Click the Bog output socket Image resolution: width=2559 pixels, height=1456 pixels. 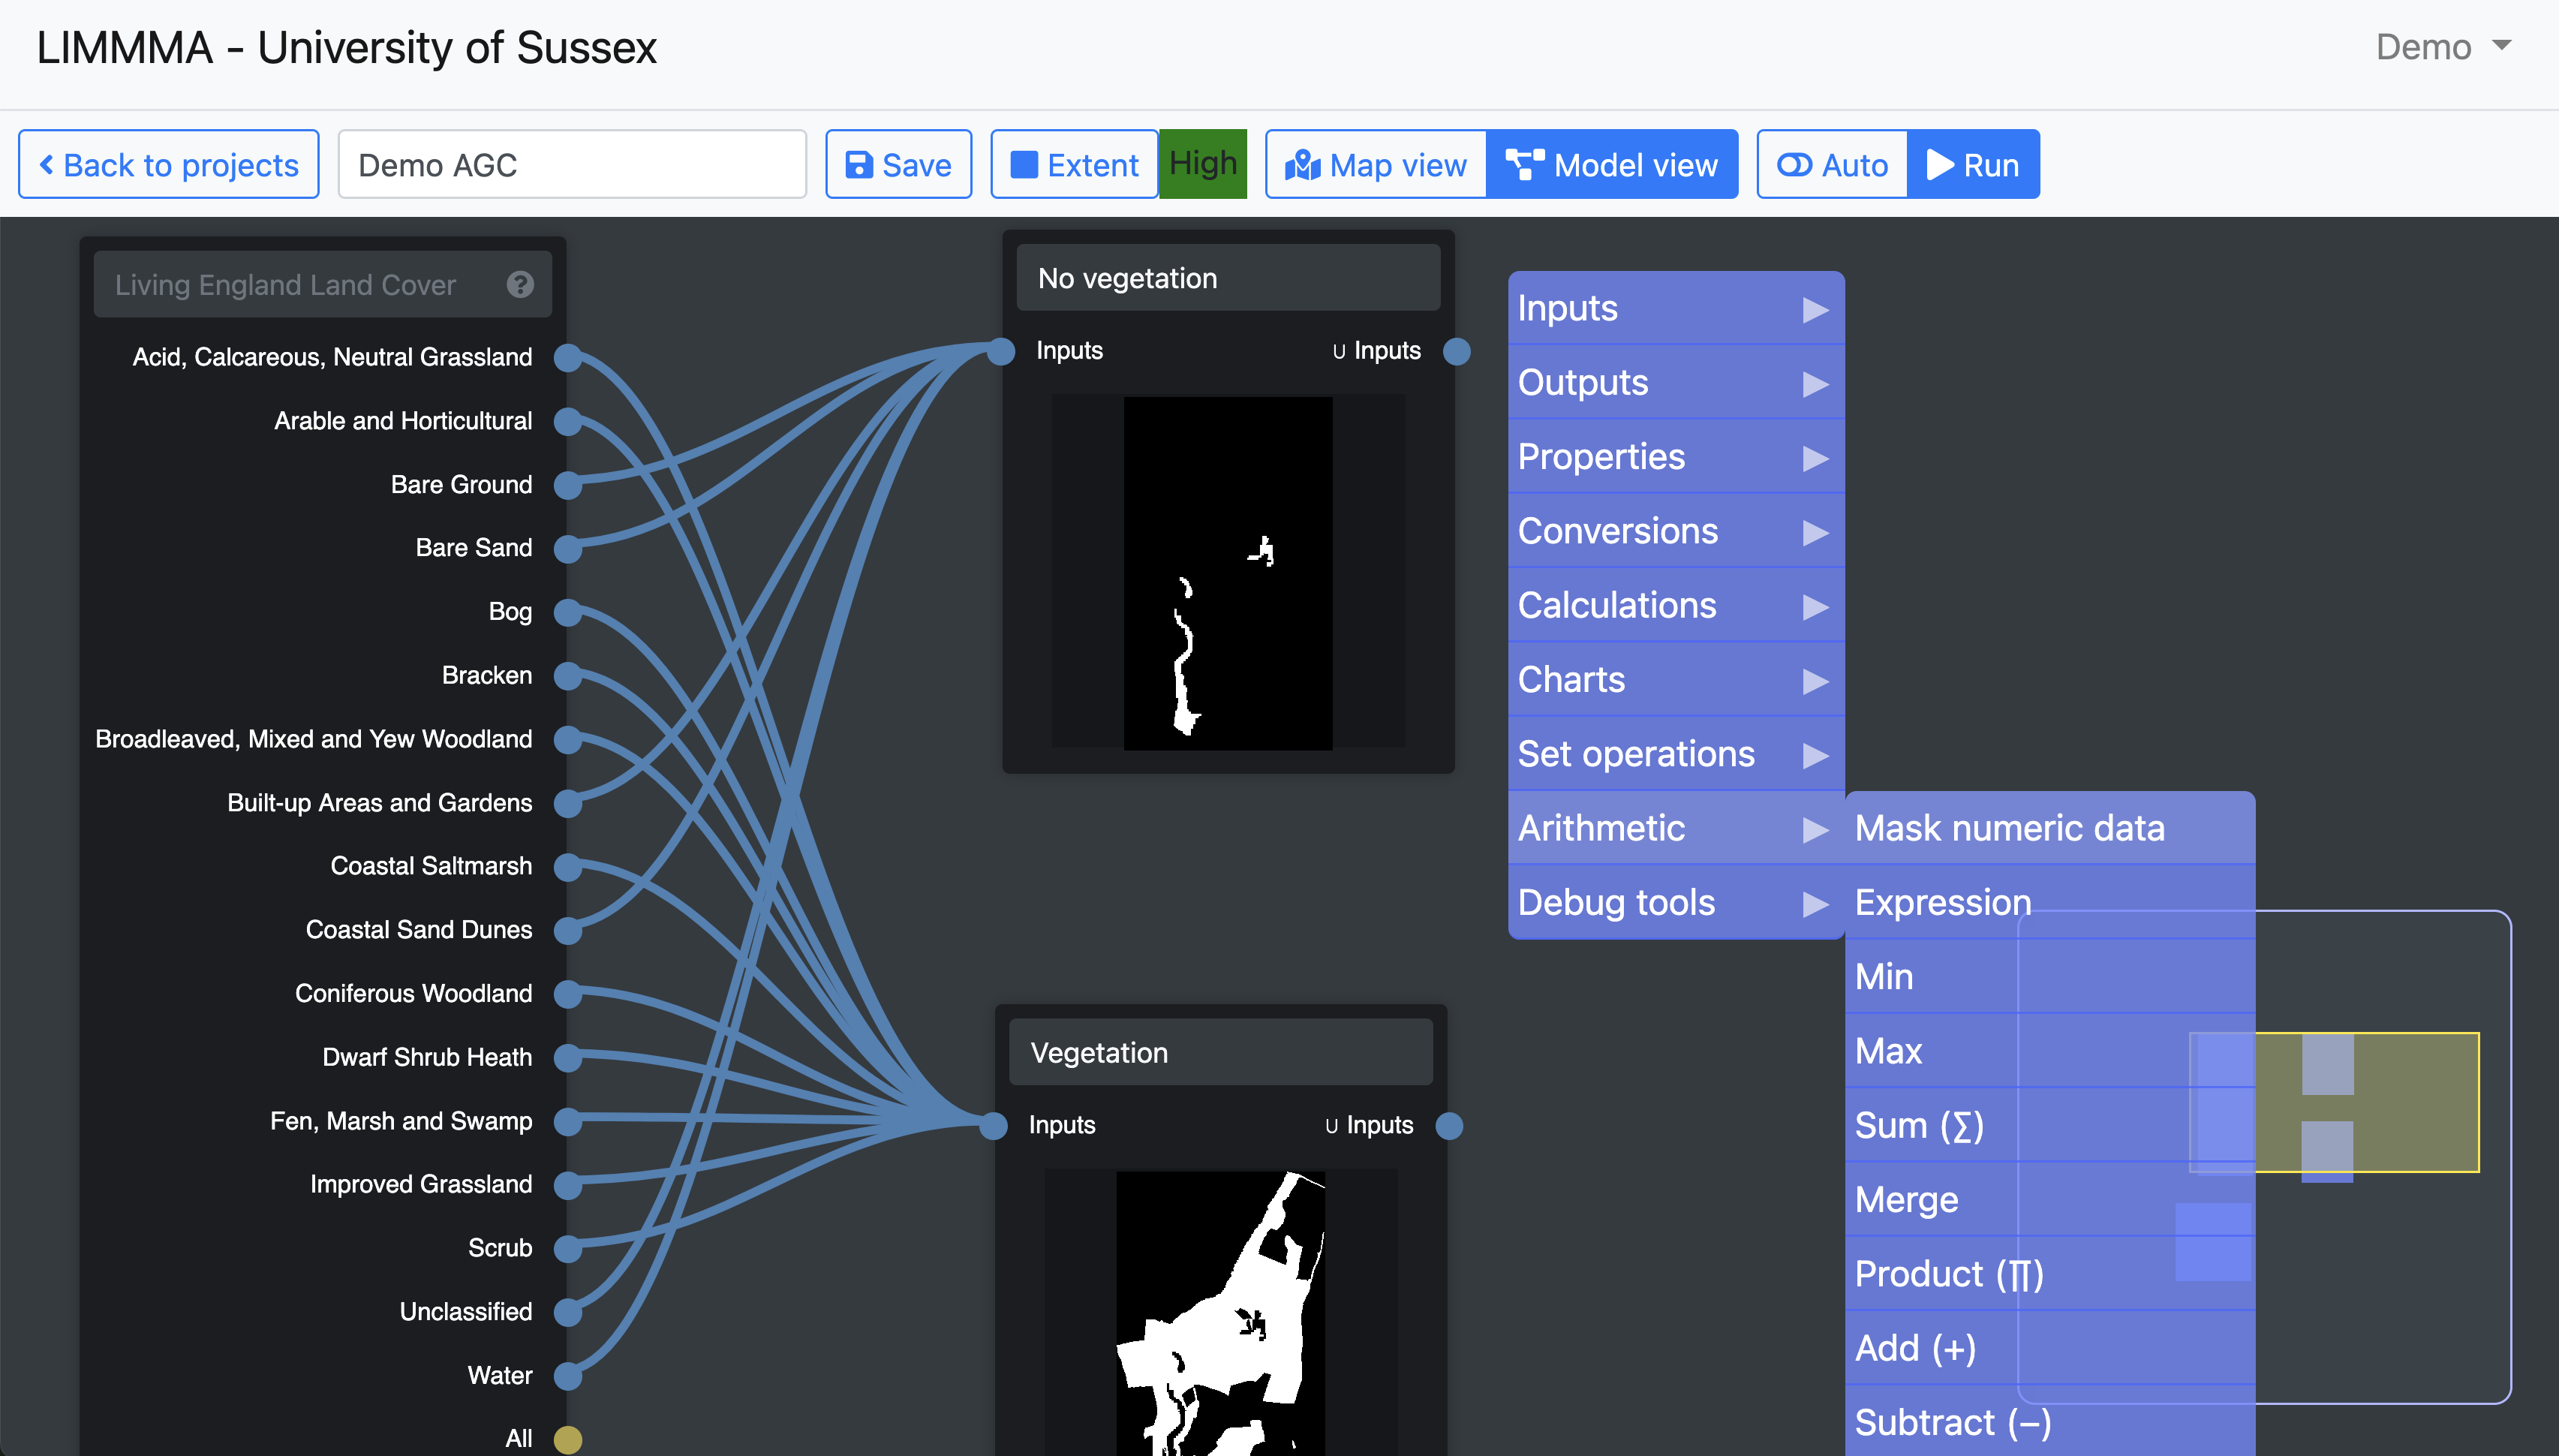click(x=568, y=612)
